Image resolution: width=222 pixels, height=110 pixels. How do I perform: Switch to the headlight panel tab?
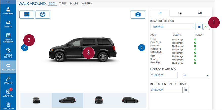pyautogui.click(x=180, y=13)
